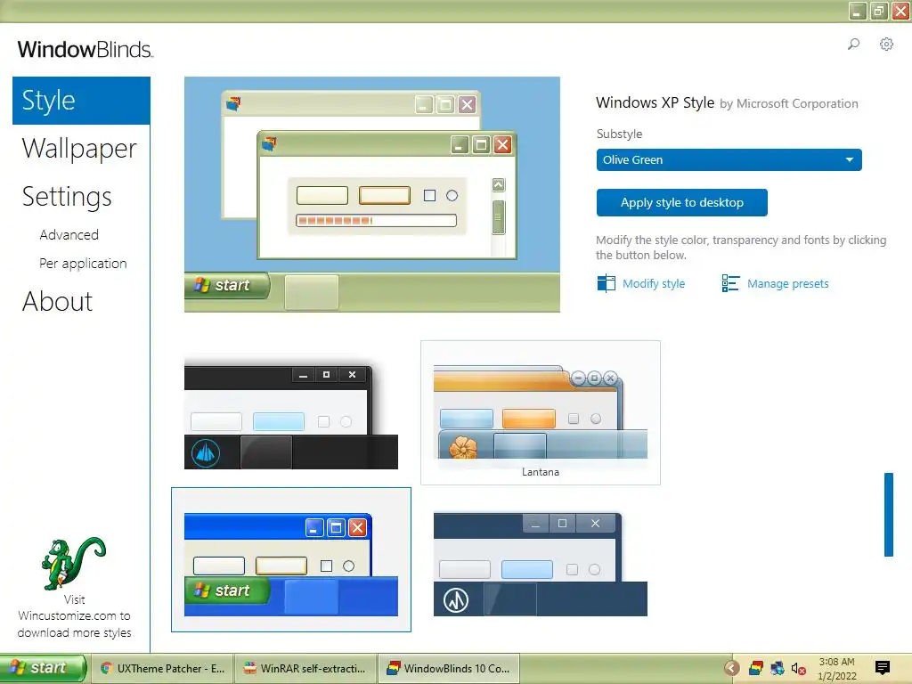This screenshot has width=912, height=684.
Task: Click Apply style to desktop button
Action: coord(681,202)
